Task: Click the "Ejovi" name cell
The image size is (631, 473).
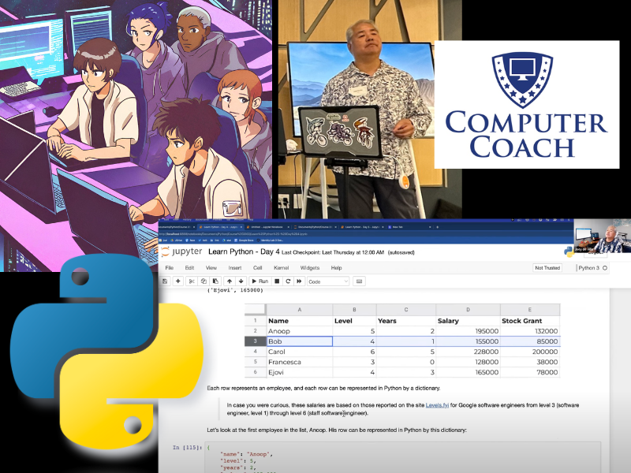Action: (x=300, y=372)
